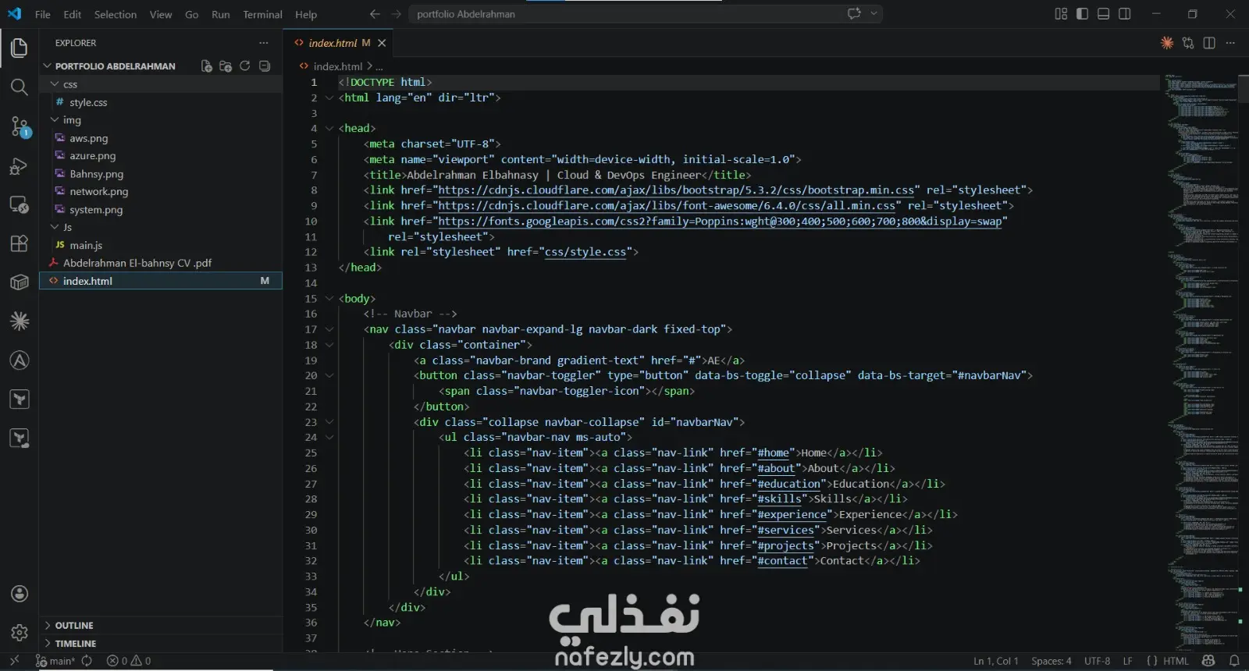Fold the head element at line 4
This screenshot has height=671, width=1249.
[x=329, y=129]
